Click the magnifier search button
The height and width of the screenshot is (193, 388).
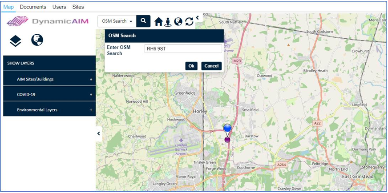tap(143, 21)
